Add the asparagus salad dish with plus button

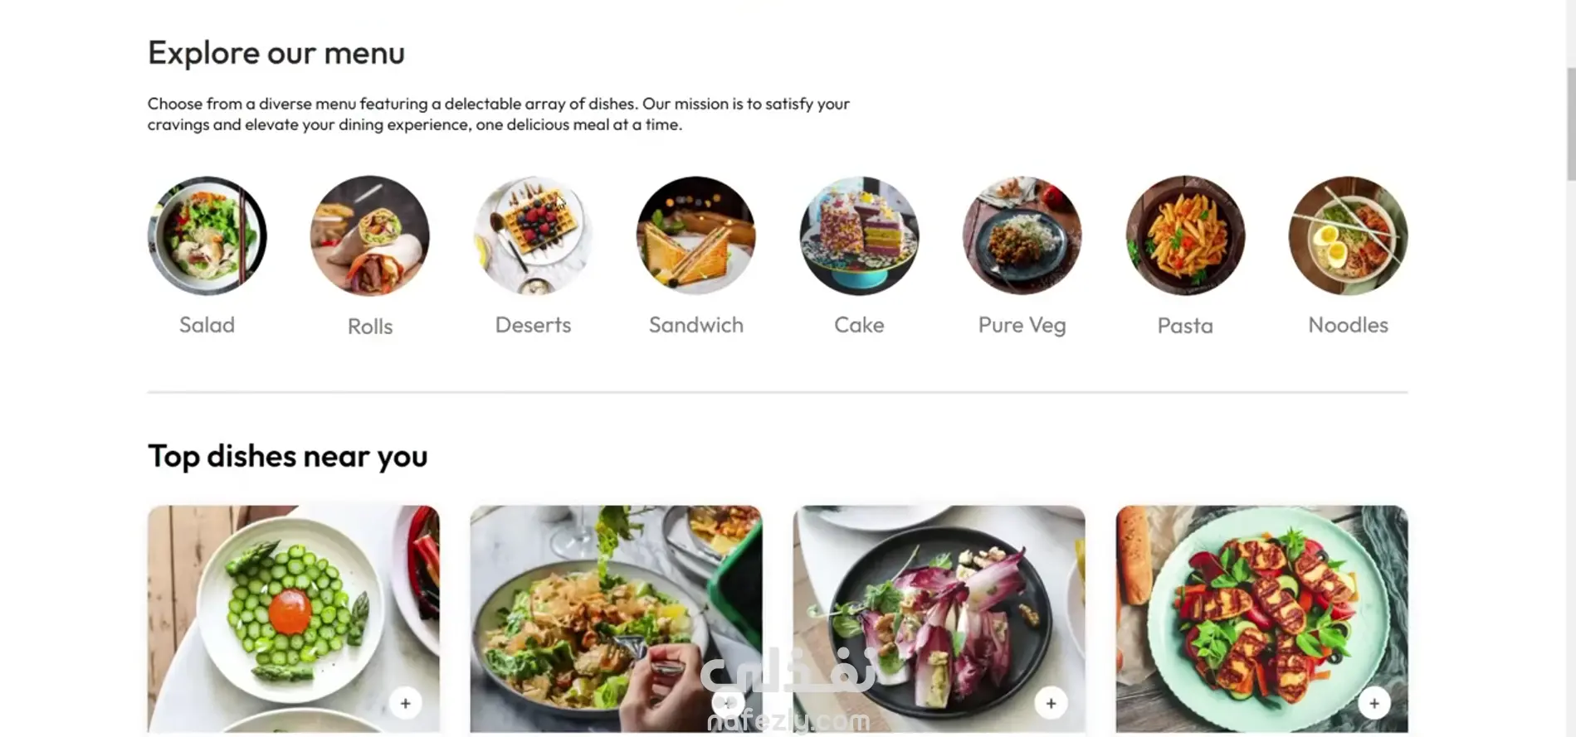405,703
